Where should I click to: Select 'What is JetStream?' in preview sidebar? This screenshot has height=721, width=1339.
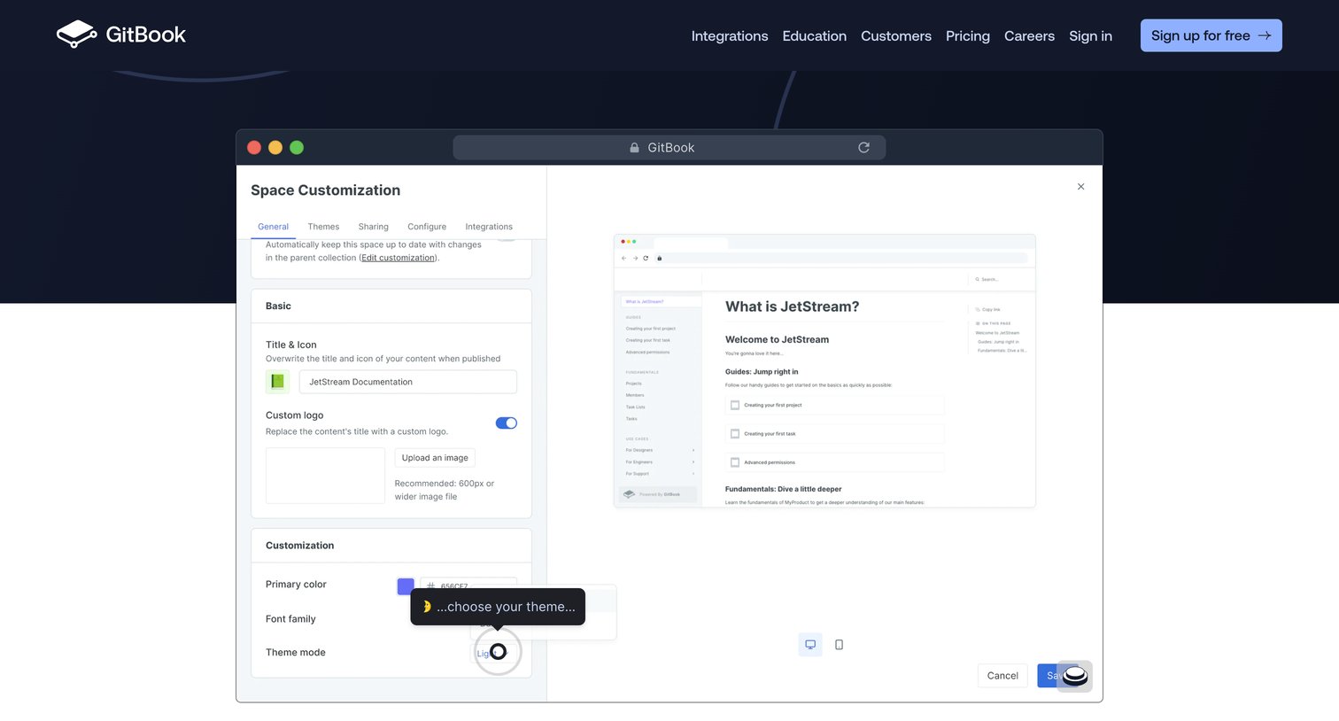(x=661, y=301)
